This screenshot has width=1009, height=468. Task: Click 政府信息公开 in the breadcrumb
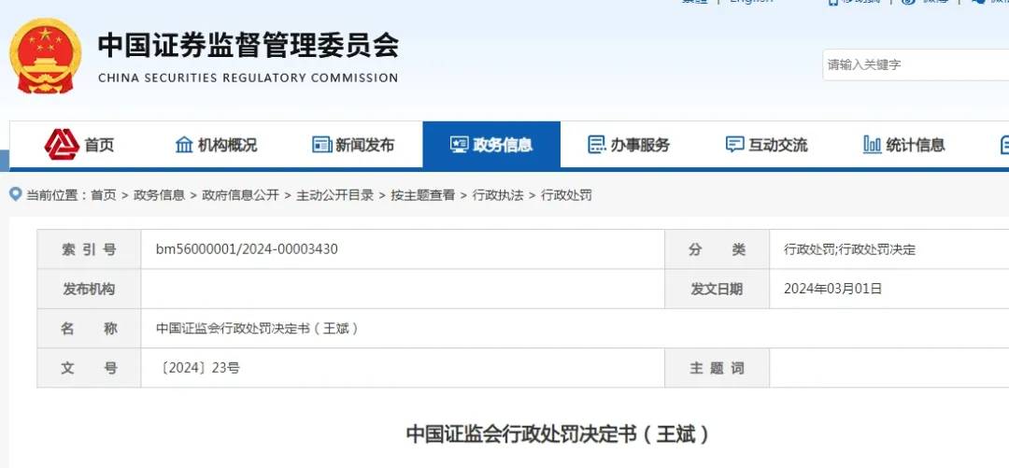(x=241, y=195)
